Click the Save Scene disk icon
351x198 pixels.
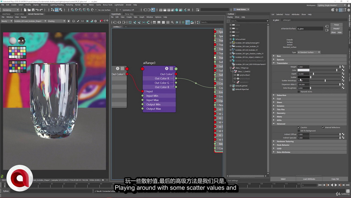[33, 10]
